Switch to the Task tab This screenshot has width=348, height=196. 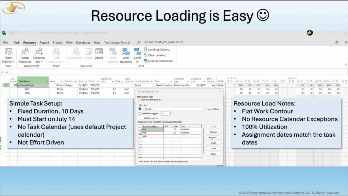[x=17, y=42]
